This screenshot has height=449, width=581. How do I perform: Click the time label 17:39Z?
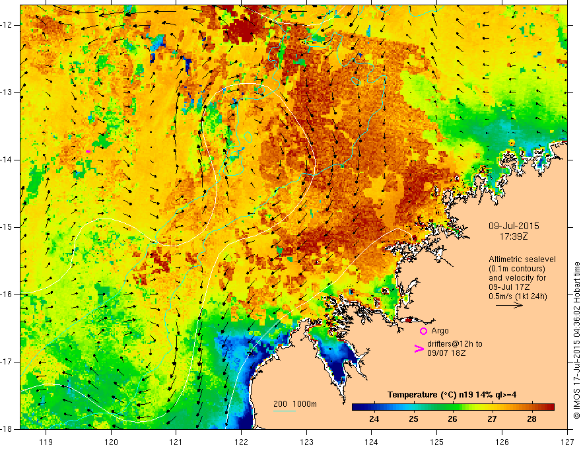pos(513,236)
